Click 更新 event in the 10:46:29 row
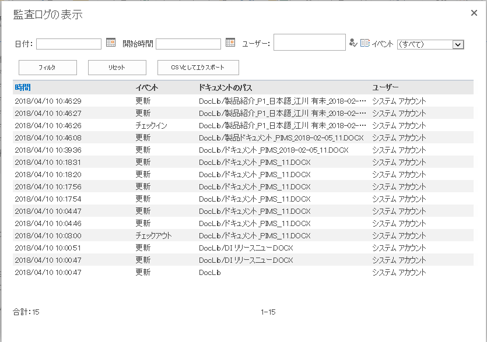The height and width of the screenshot is (342, 487). pyautogui.click(x=143, y=101)
